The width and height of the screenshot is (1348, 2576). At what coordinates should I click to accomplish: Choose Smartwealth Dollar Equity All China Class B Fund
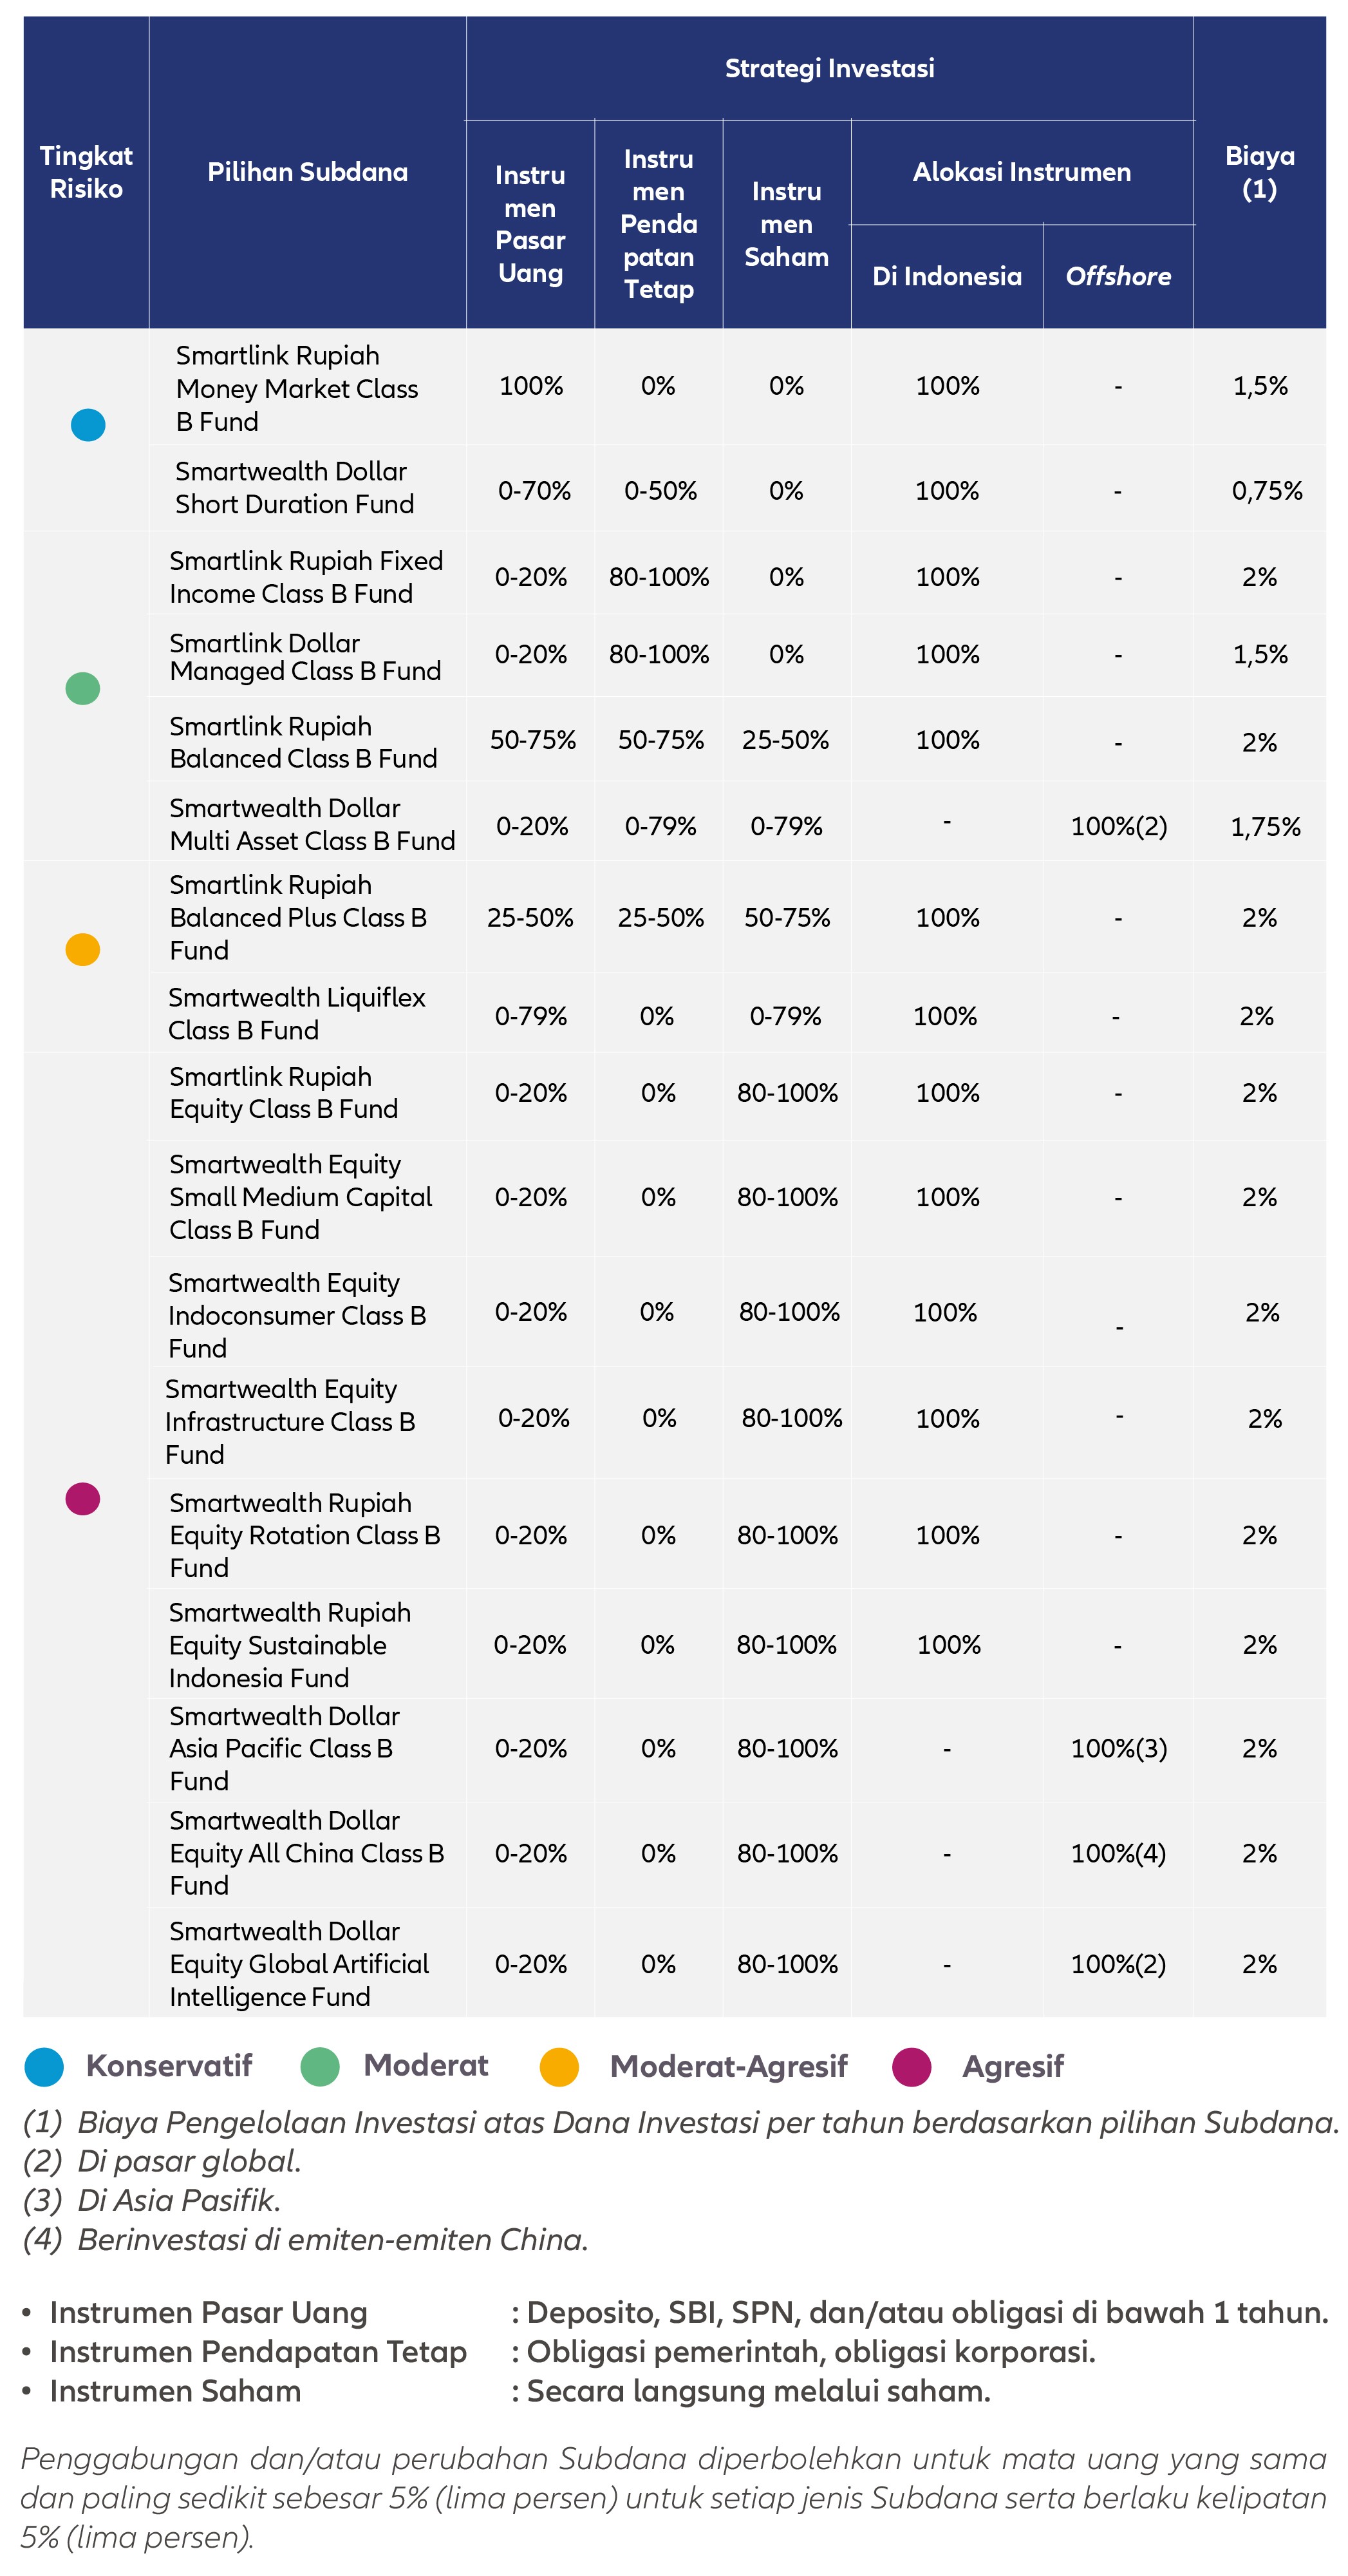coord(306,1853)
